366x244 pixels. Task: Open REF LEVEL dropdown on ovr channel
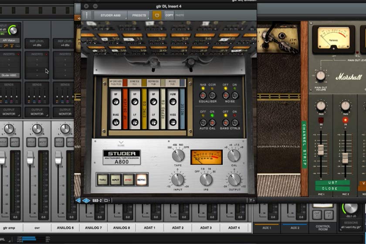click(37, 43)
